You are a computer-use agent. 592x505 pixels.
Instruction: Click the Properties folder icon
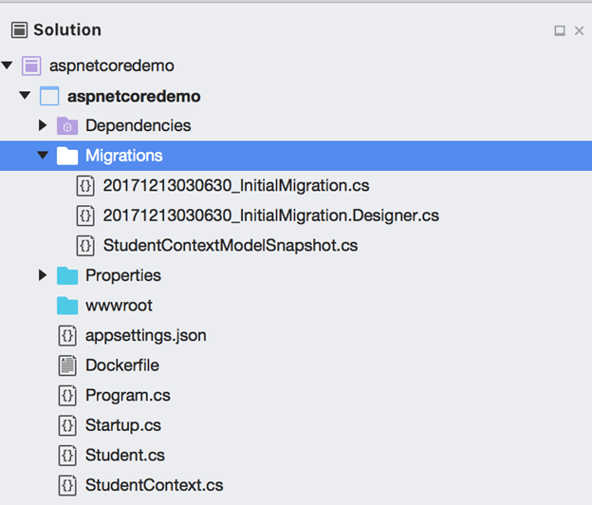click(66, 275)
